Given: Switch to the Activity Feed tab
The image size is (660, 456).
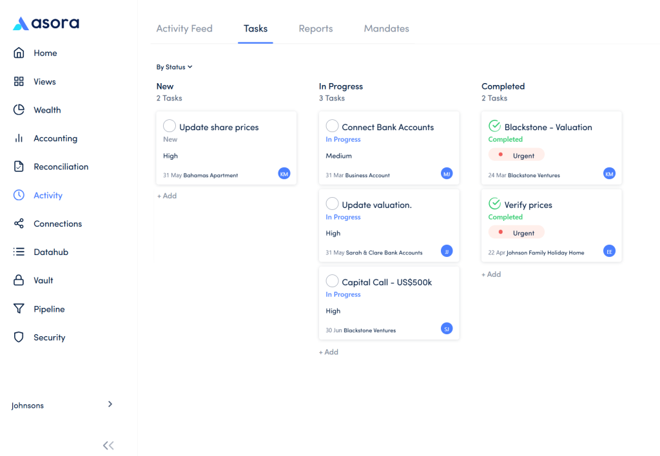Looking at the screenshot, I should point(184,29).
